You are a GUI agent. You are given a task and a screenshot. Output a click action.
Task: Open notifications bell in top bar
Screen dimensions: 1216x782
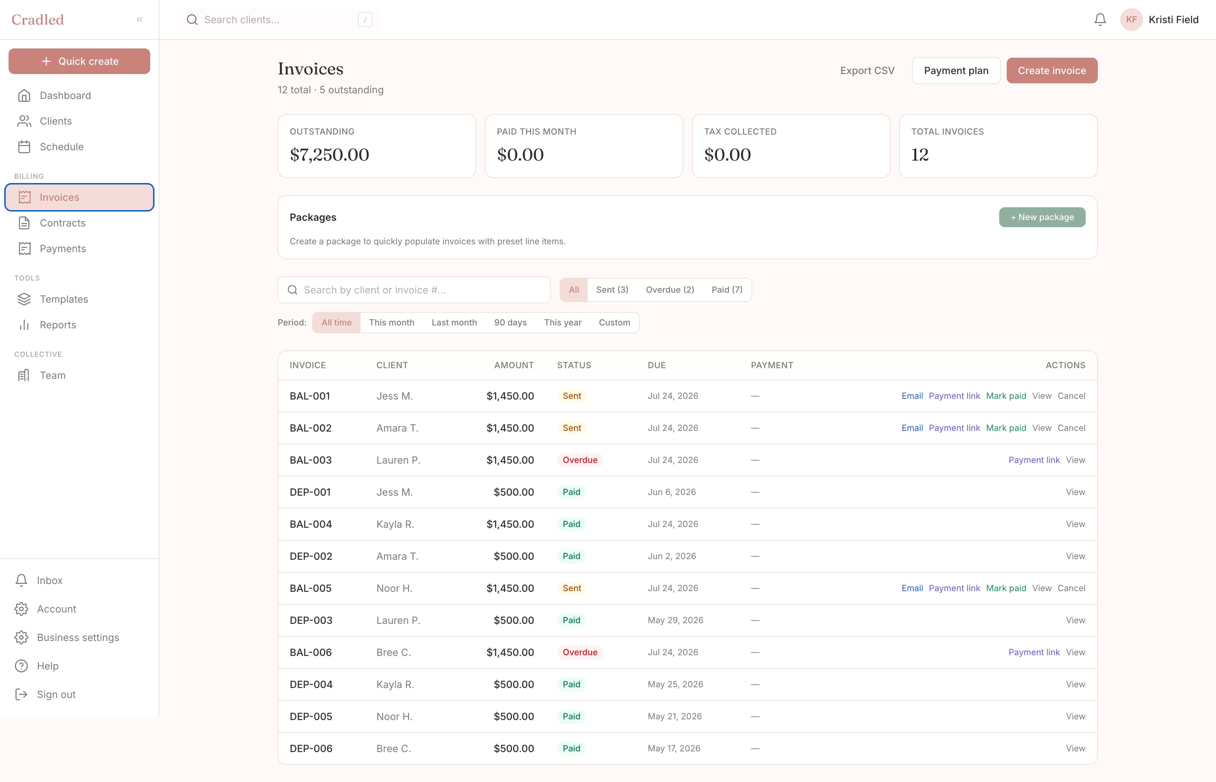coord(1100,20)
